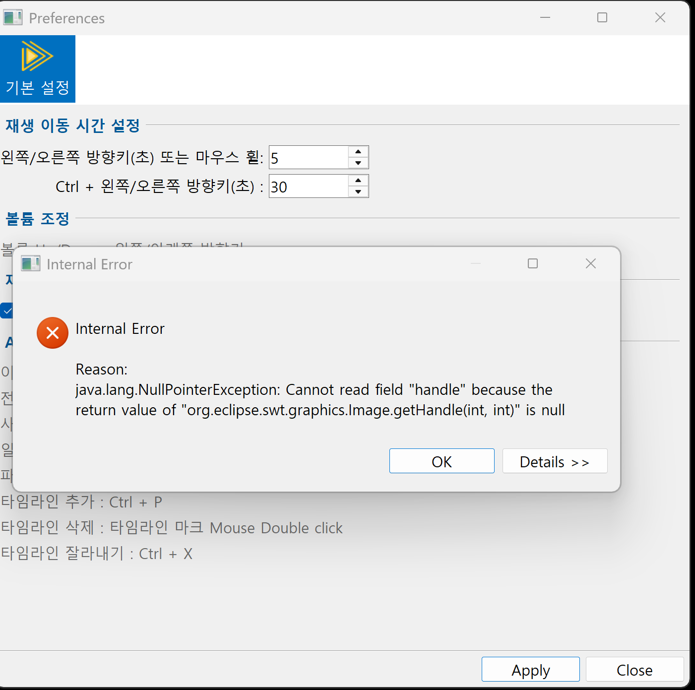The width and height of the screenshot is (695, 690).
Task: Click the Preferences title bar app icon
Action: (x=13, y=18)
